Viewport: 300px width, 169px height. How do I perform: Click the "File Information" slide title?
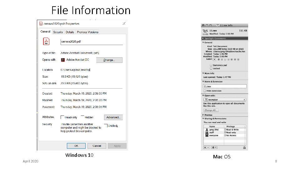tap(91, 10)
